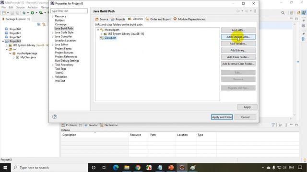Click the Add JARs button
This screenshot has height=172, width=307.
tap(238, 30)
